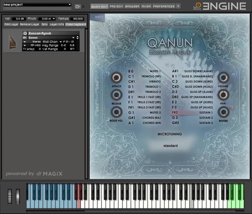Click the Volume knob
Viewport: 252px width, 214px height.
pos(223,78)
